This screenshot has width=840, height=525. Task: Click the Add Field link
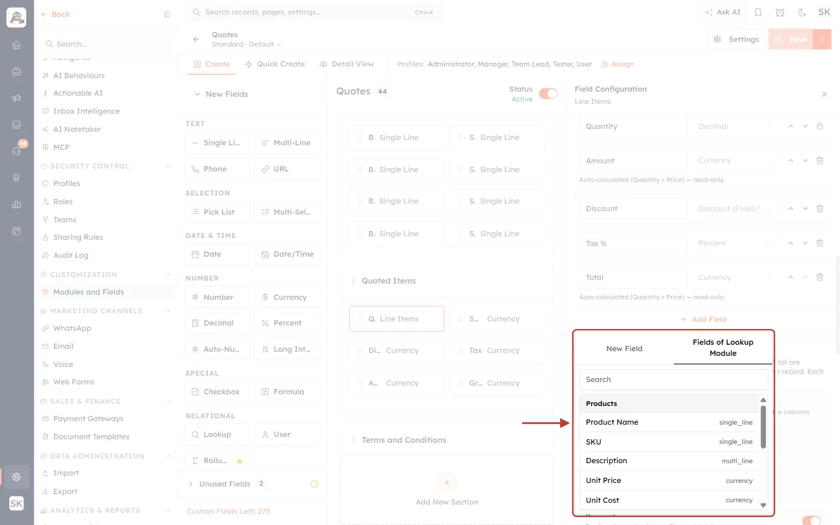(703, 319)
